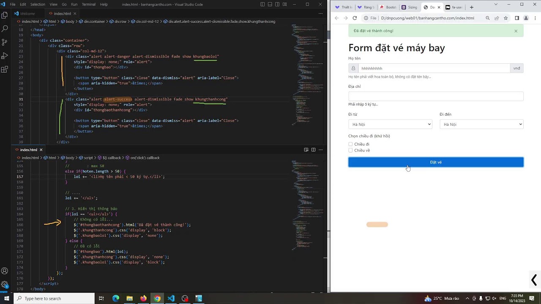Open new tab in Chrome

coord(472,7)
